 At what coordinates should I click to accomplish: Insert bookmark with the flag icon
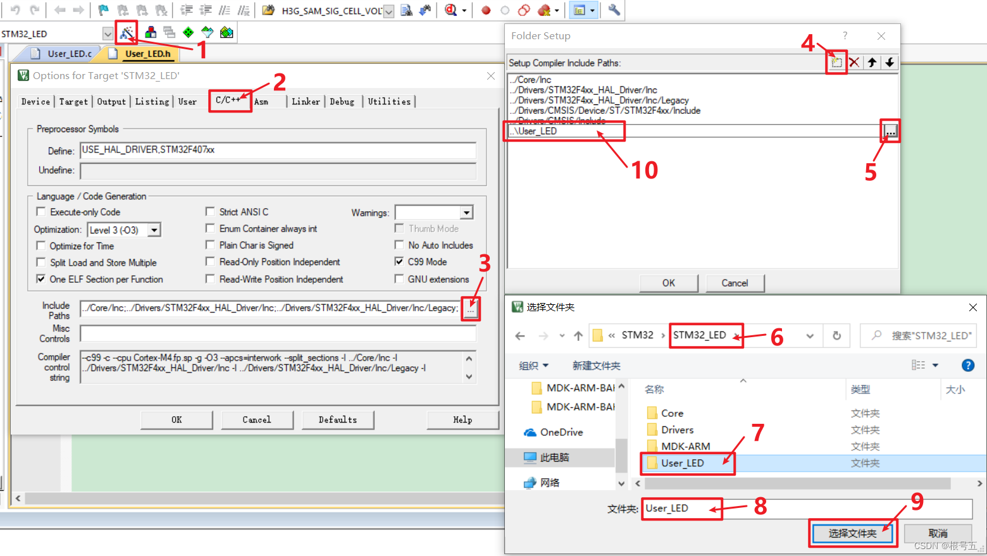[104, 10]
